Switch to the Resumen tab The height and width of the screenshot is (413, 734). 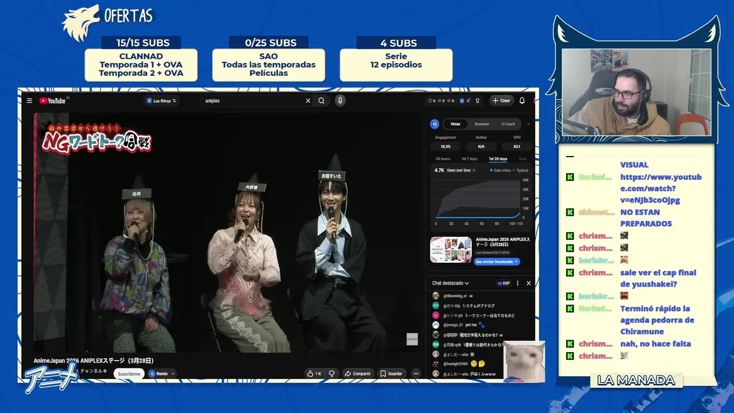[x=482, y=124]
